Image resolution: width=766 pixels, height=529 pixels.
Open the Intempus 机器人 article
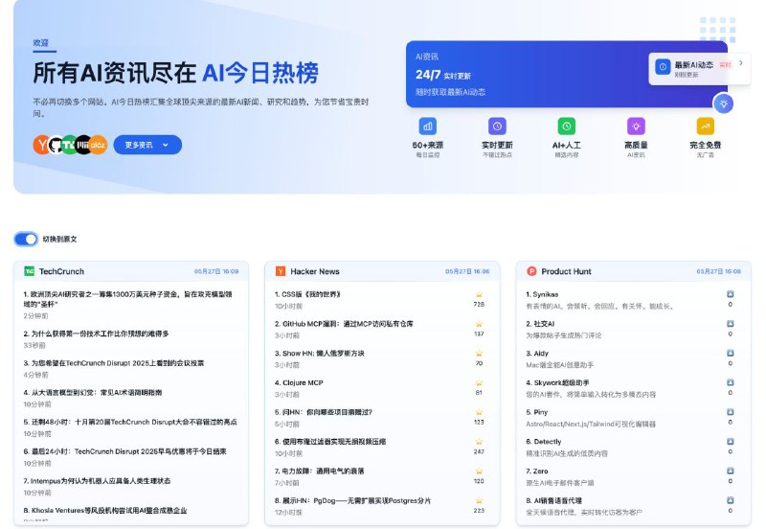click(x=98, y=480)
